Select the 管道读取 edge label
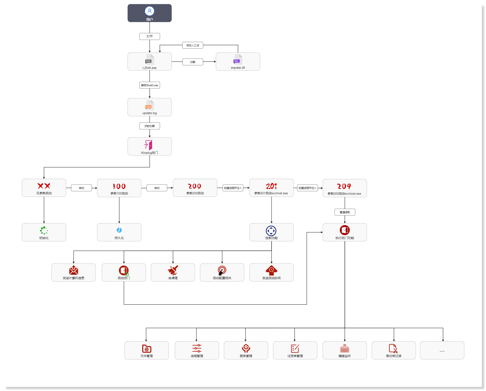This screenshot has width=486, height=391. tap(345, 212)
